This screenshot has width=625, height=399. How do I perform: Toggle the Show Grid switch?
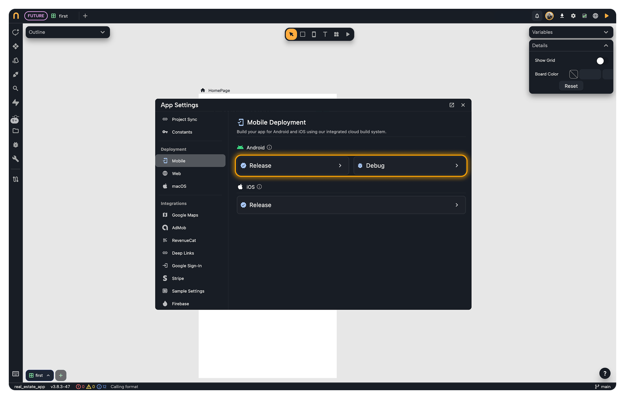[602, 61]
